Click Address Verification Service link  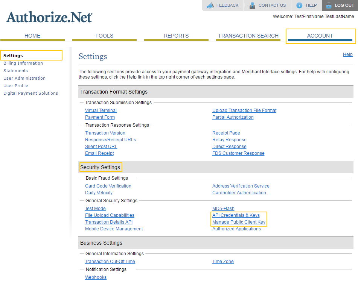241,186
